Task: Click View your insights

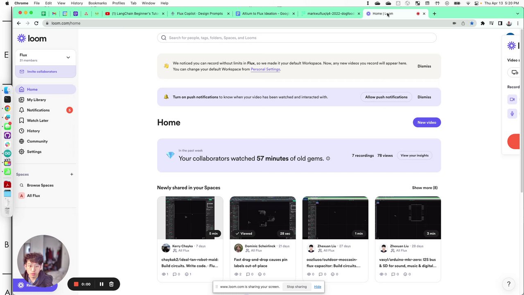Action: pyautogui.click(x=414, y=156)
